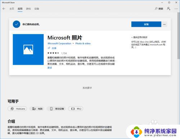The image size is (180, 139).
Task: Open the Photo & video category link
Action: coord(83,43)
